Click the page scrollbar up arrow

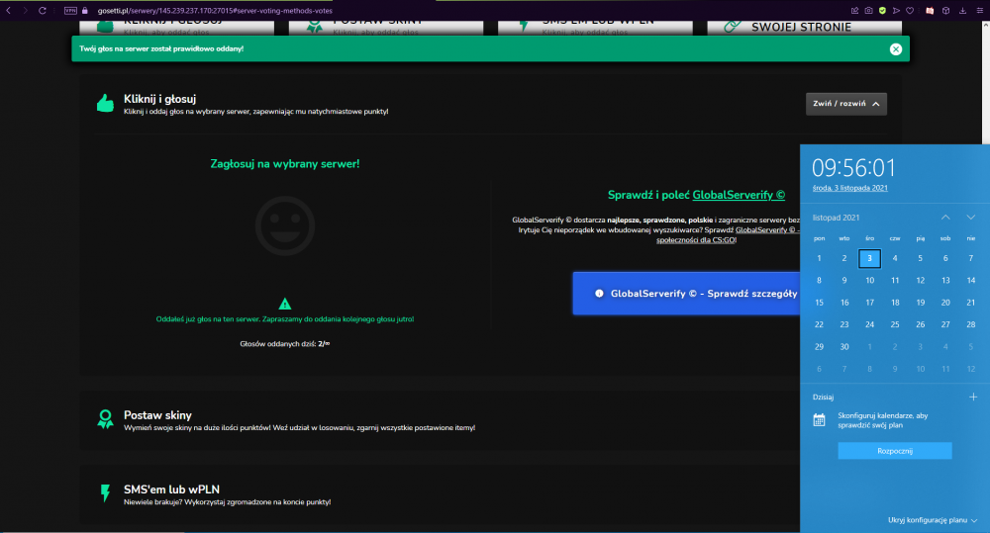985,26
